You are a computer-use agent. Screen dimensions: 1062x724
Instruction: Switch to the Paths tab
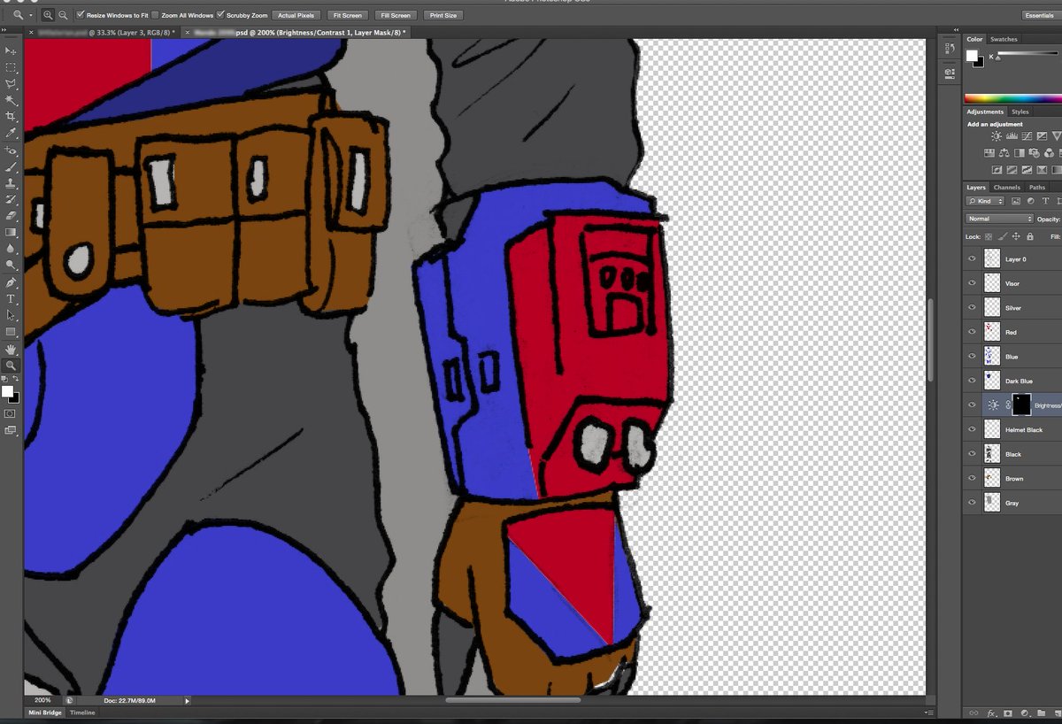(1037, 187)
